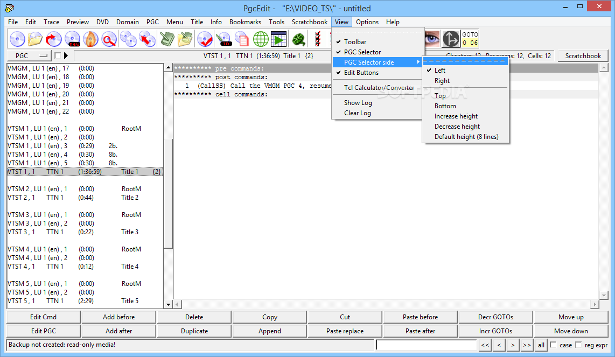Viewport: 615px width, 357px height.
Task: Open the Bookmarks menu
Action: [x=245, y=22]
